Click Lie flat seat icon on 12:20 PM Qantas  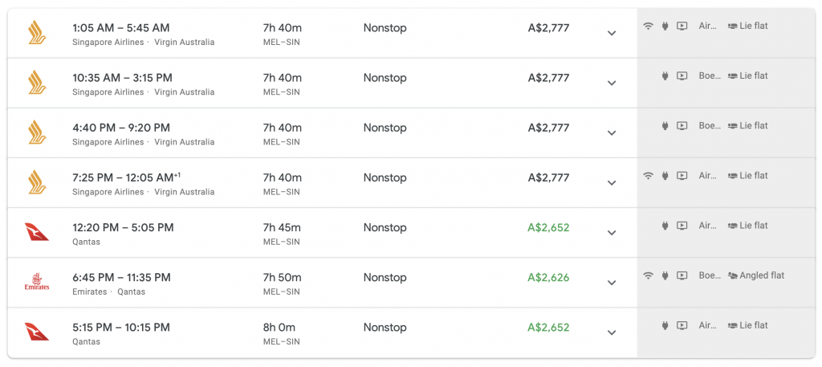click(x=732, y=226)
